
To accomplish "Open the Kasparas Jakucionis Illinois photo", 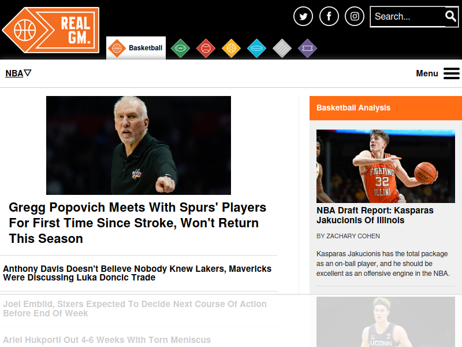I will [386, 166].
